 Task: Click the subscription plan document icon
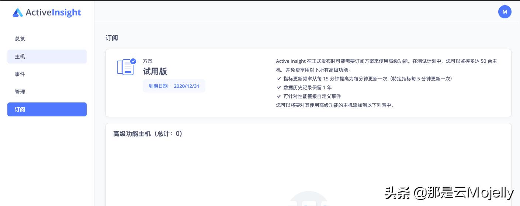(126, 67)
